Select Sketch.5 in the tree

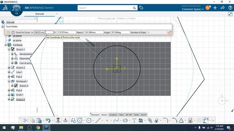[x=20, y=99]
